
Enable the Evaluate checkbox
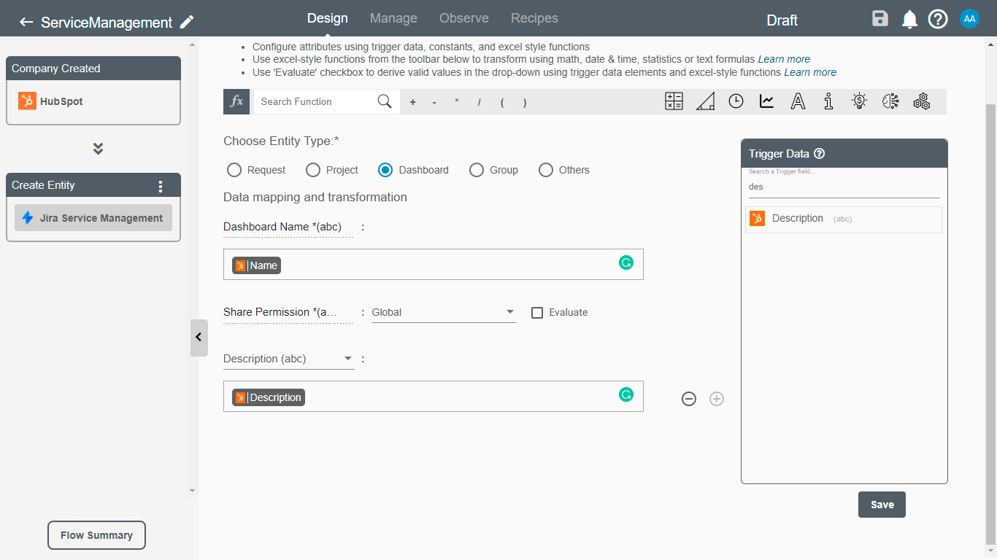point(537,313)
